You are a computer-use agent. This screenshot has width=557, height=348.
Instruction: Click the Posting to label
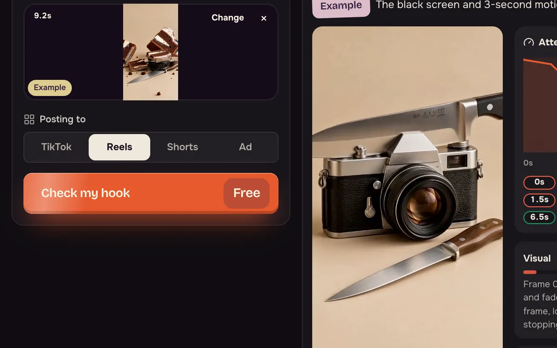click(x=63, y=119)
